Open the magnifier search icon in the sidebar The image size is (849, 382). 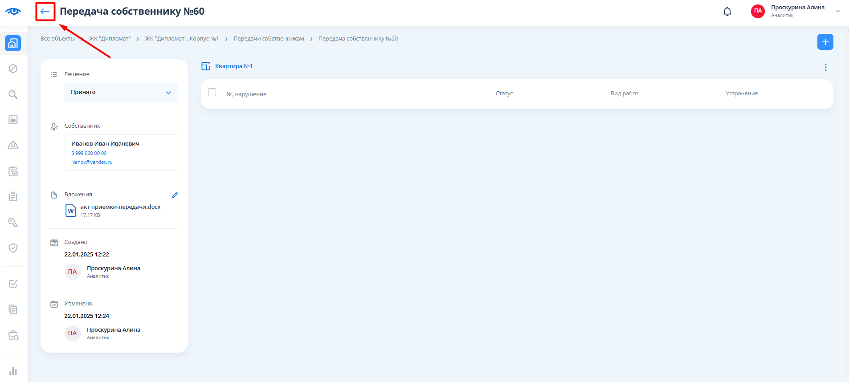click(13, 94)
